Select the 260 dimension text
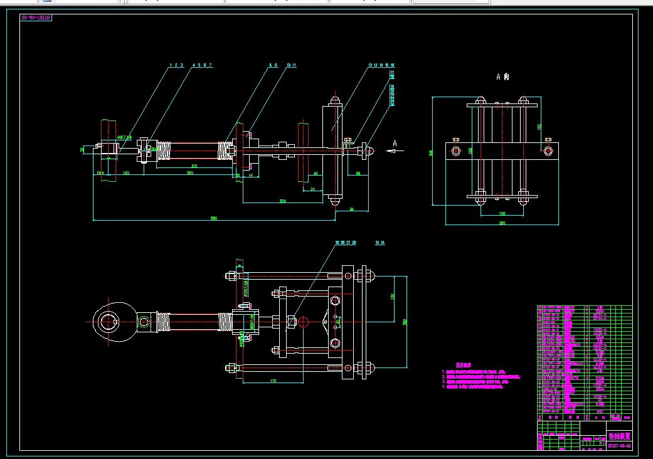The height and width of the screenshot is (459, 653). coord(190,172)
